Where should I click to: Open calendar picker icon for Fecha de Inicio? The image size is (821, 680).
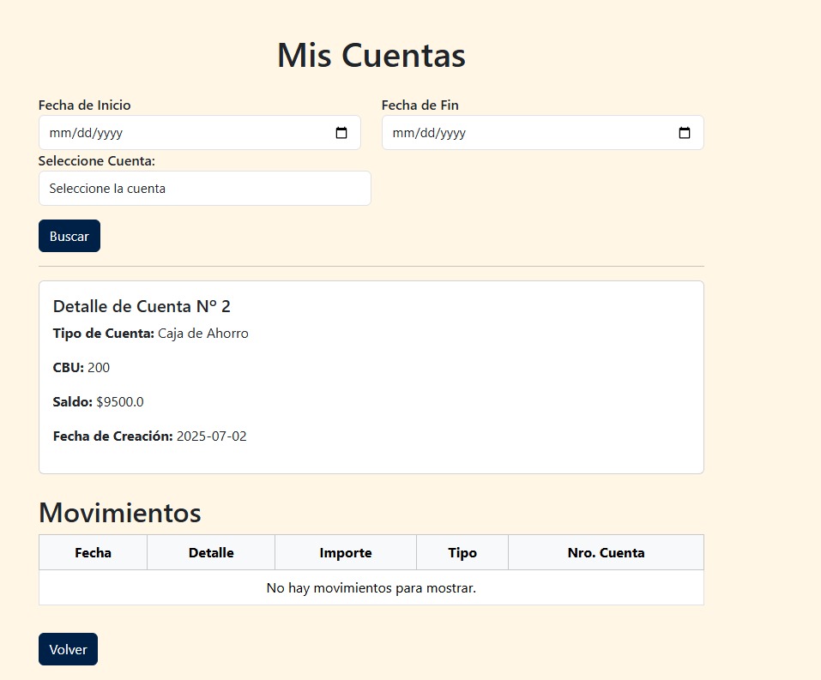pyautogui.click(x=341, y=133)
